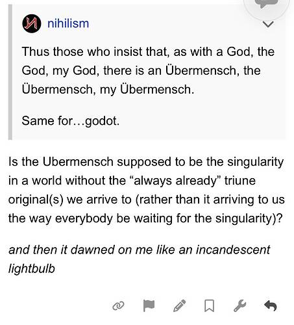Open the nihilism username link
Screen dimensions: 294x325
[x=68, y=23]
